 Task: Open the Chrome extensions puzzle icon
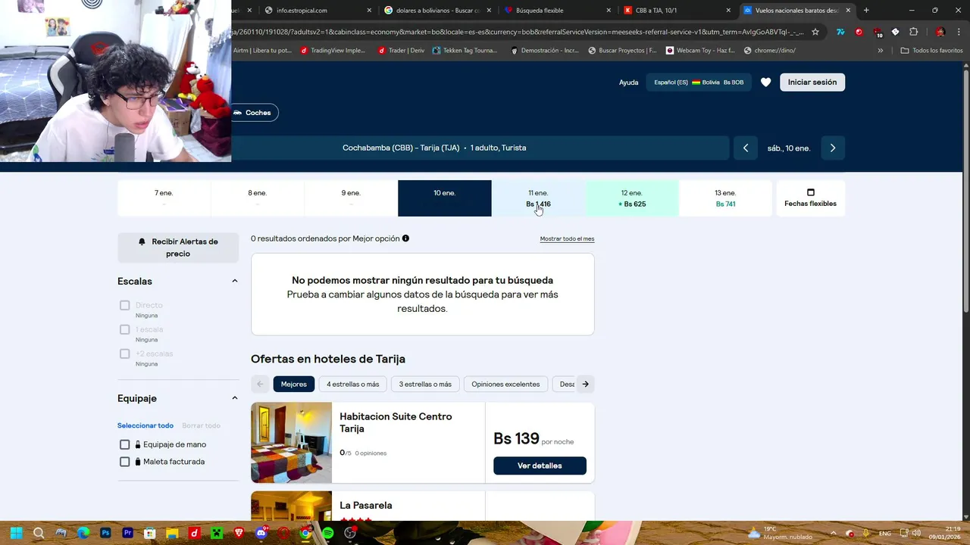click(x=913, y=32)
